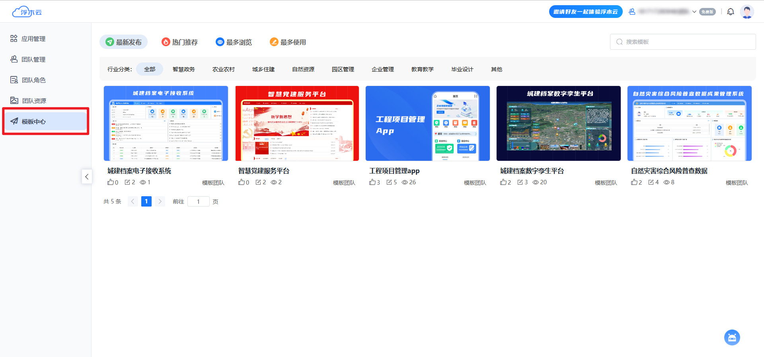Viewport: 764px width, 357px height.
Task: Select the 热门推荐 sort tab
Action: (179, 42)
